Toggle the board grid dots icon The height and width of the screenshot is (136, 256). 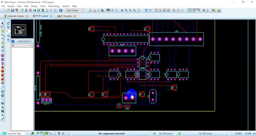click(99, 10)
